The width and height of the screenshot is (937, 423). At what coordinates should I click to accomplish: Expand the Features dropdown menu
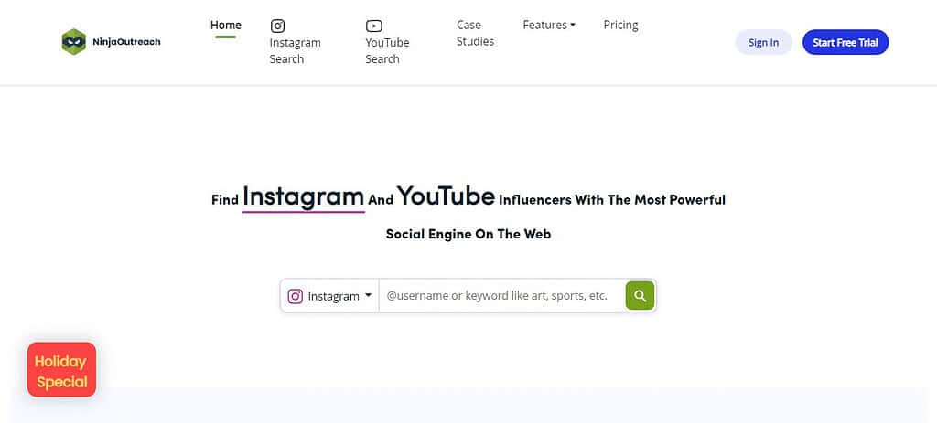point(549,25)
